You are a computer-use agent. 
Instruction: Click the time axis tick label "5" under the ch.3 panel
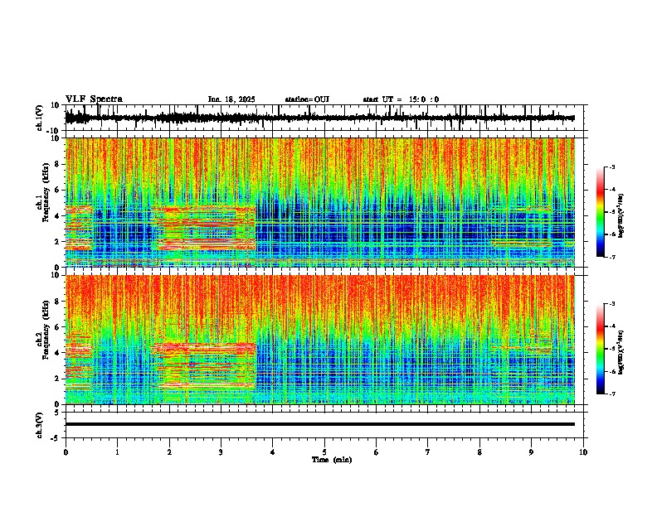(x=324, y=452)
